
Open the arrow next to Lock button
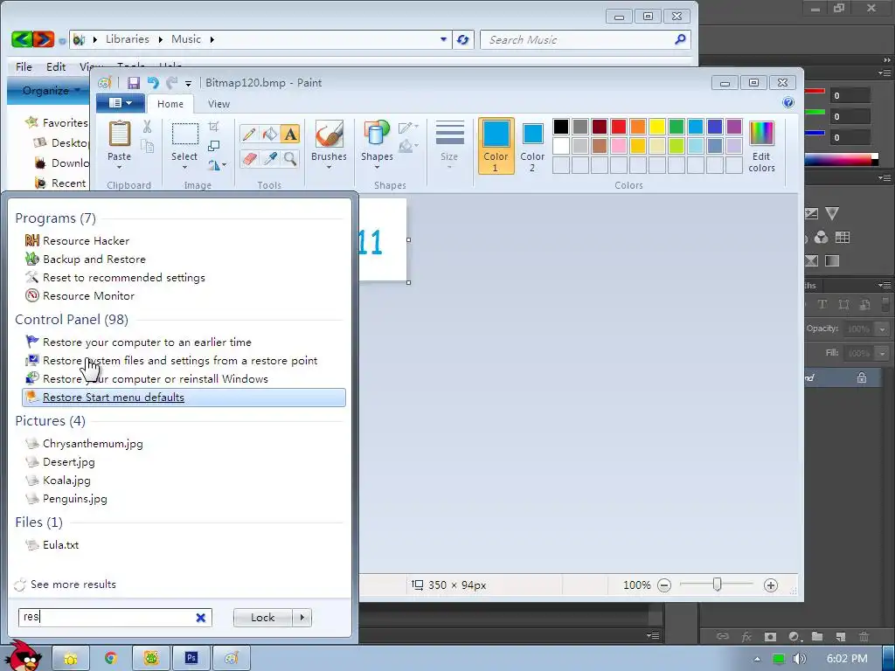point(302,618)
